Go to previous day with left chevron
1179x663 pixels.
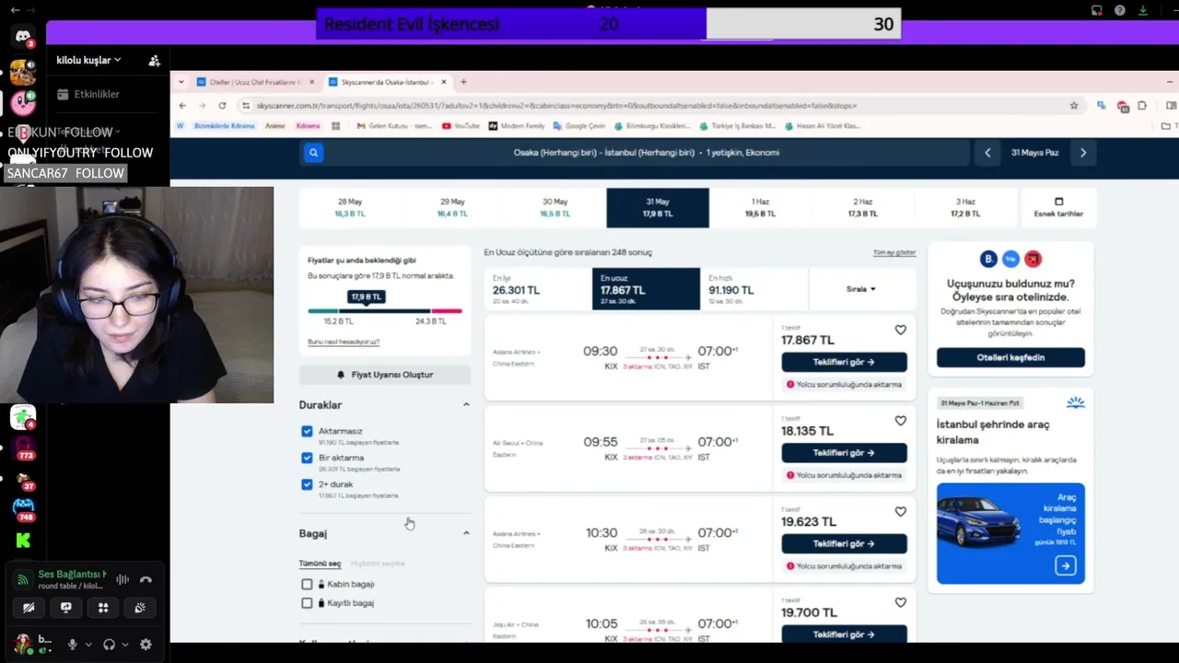coord(987,153)
